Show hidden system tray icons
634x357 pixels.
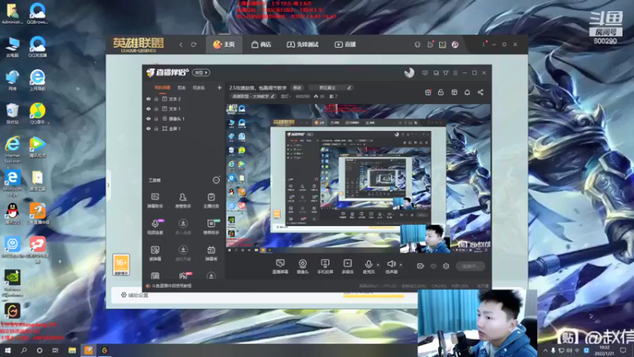(x=545, y=351)
